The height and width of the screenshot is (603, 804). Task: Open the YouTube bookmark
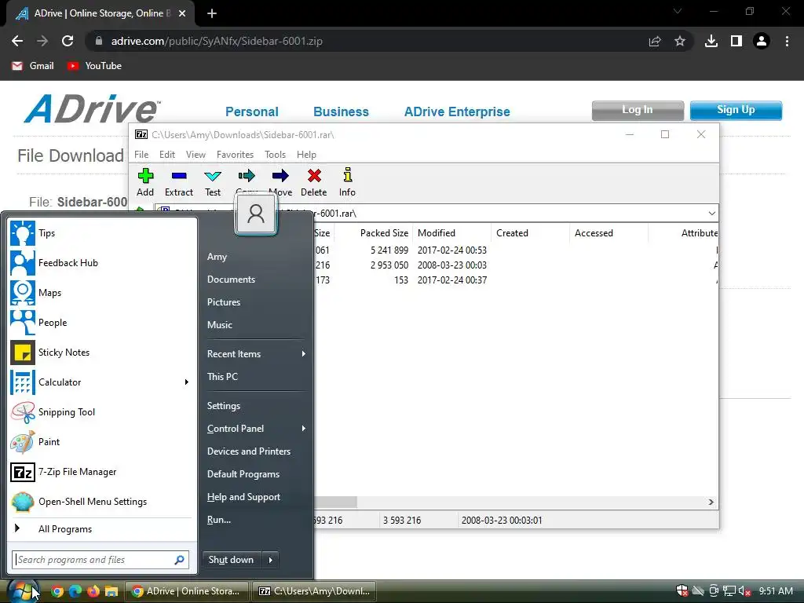coord(95,66)
